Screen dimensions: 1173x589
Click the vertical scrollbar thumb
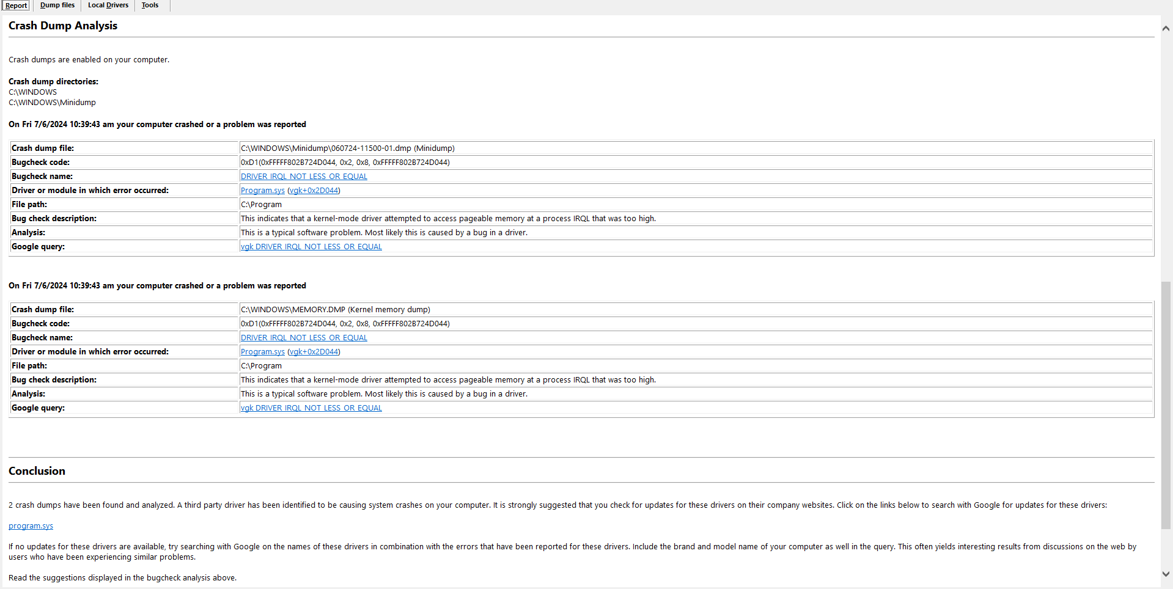point(1166,404)
